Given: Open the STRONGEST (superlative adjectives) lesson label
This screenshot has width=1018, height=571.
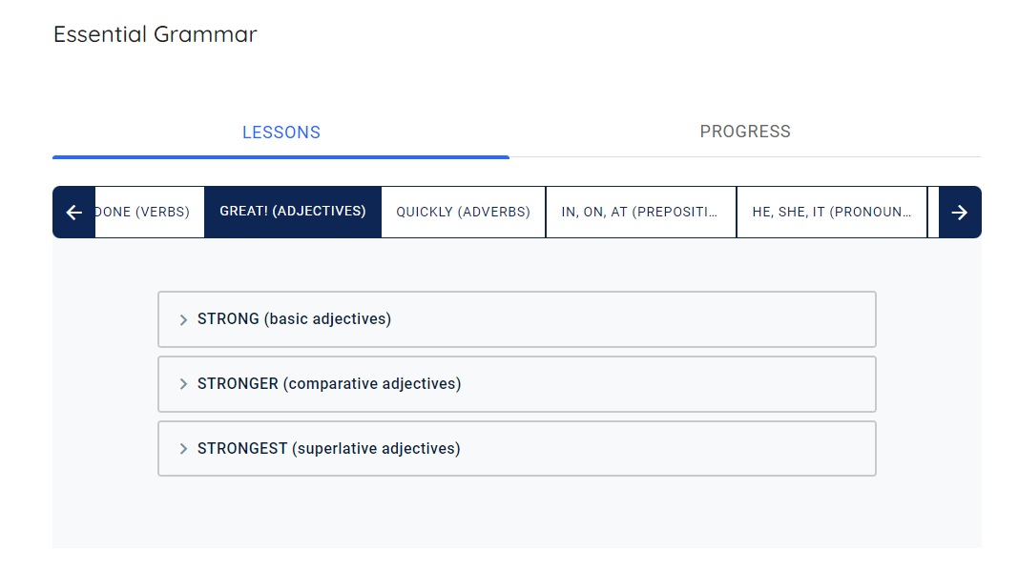Looking at the screenshot, I should pyautogui.click(x=328, y=449).
